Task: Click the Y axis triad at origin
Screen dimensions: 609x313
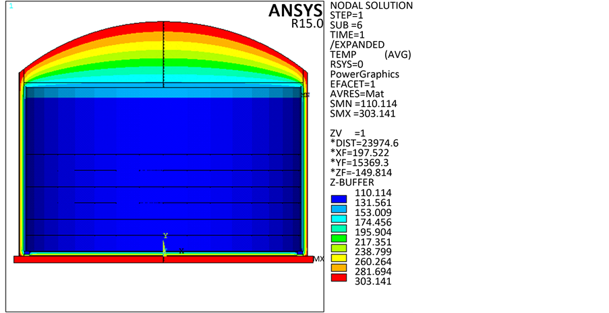Action: [x=165, y=236]
